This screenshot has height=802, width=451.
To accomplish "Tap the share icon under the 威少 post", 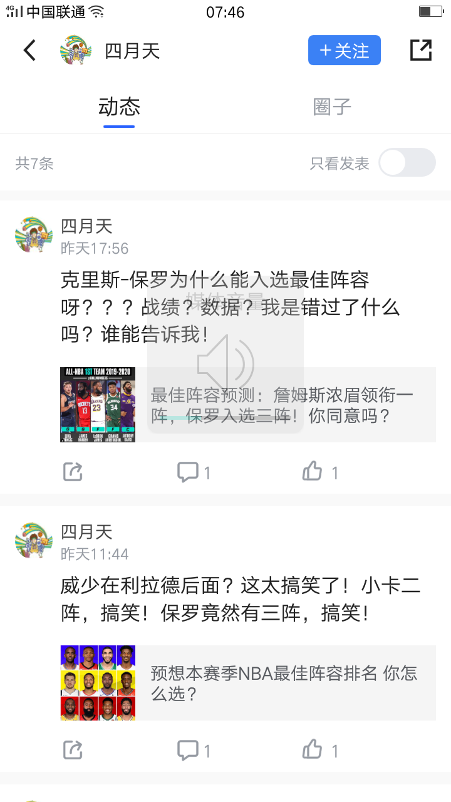I will click(73, 749).
